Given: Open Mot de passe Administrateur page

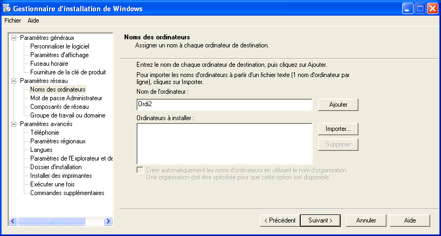Looking at the screenshot, I should point(66,98).
